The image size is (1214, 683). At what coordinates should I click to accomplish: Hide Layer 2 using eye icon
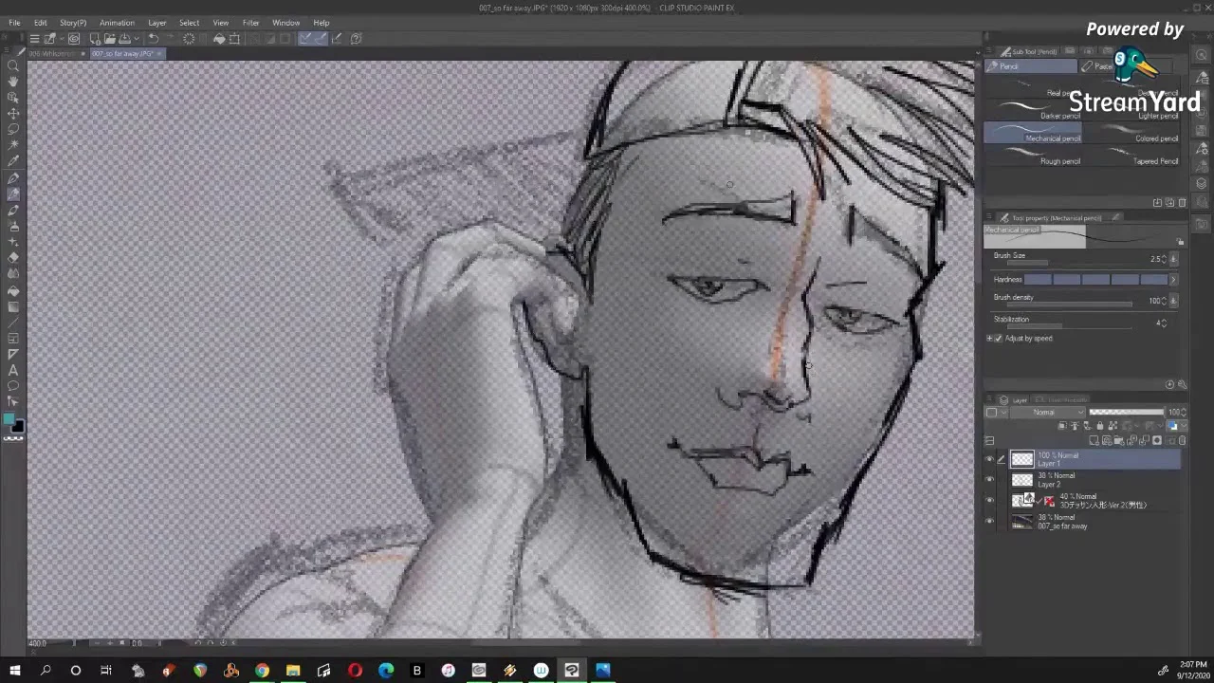pos(989,480)
